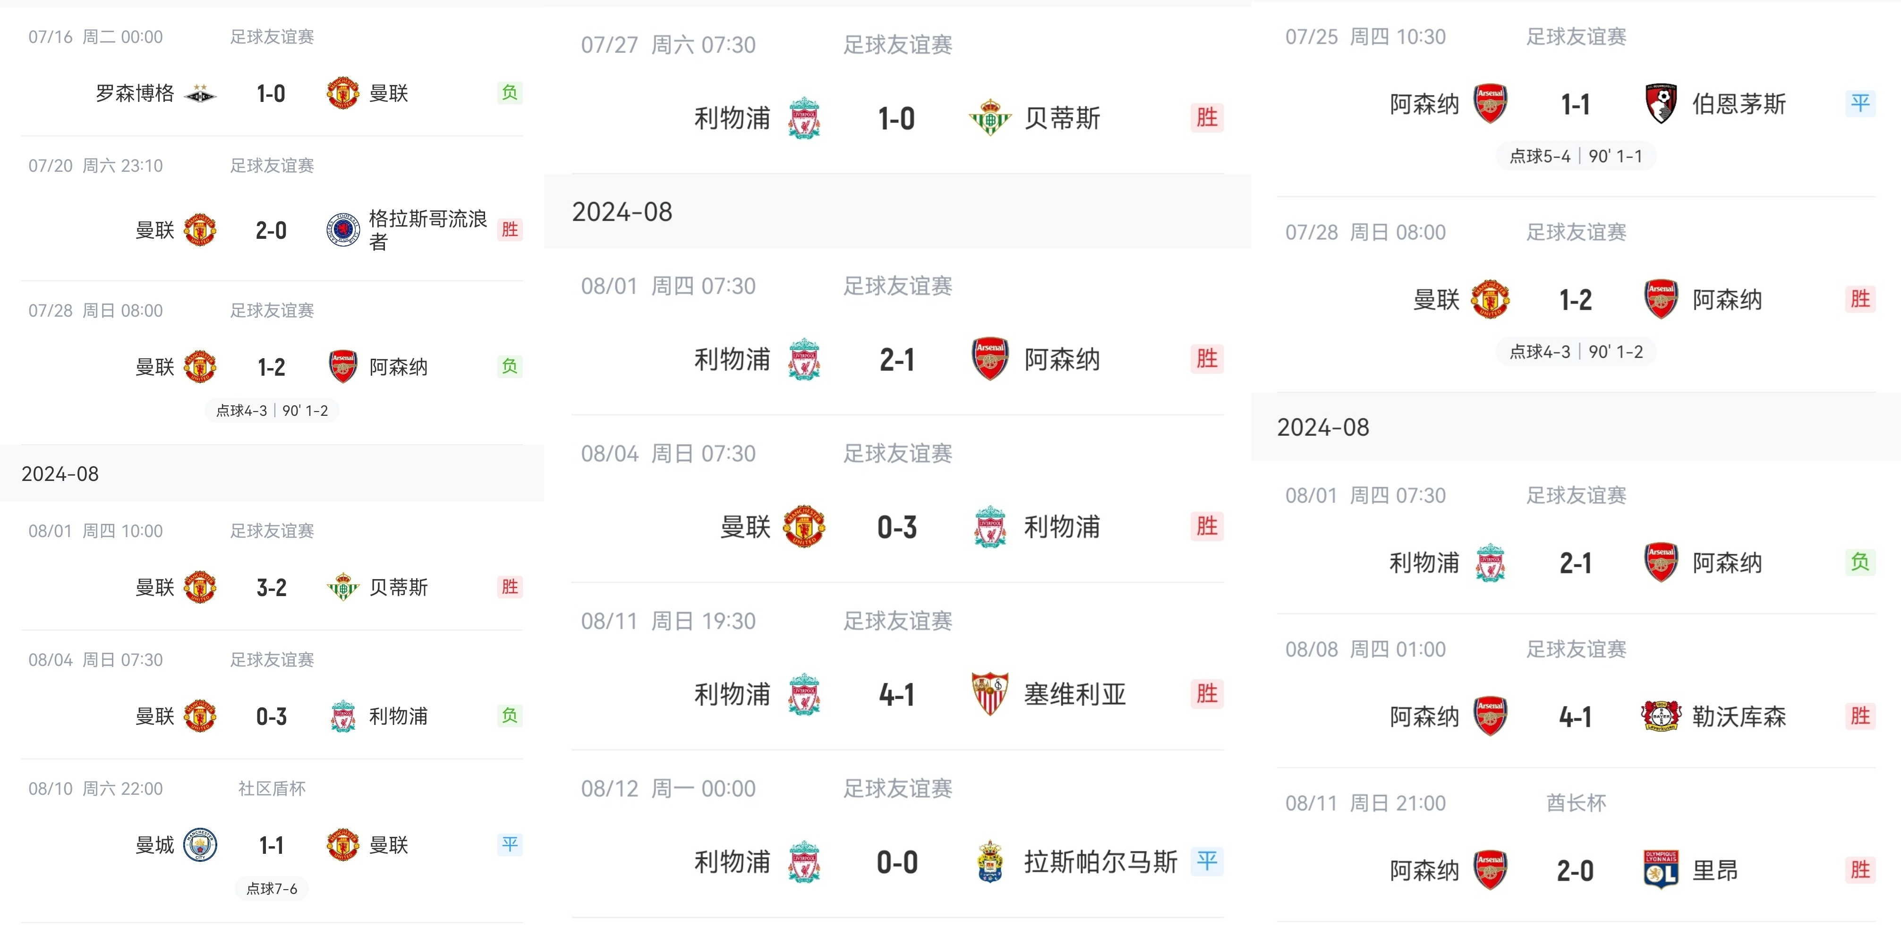
Task: Click the Lyon crest beside 里昂
Action: pyautogui.click(x=1661, y=870)
